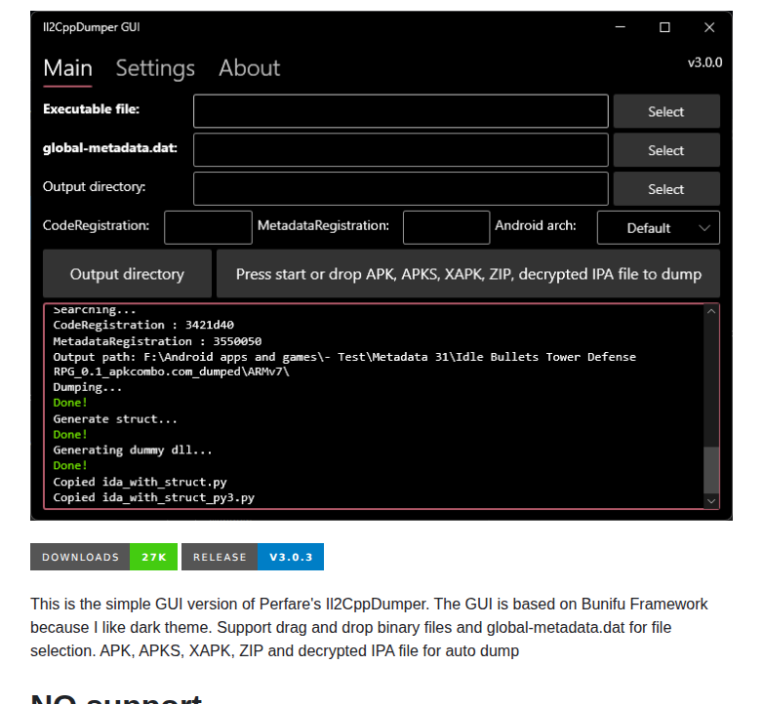
Task: Minimize the Il2CppDumper GUI window
Action: (x=620, y=27)
